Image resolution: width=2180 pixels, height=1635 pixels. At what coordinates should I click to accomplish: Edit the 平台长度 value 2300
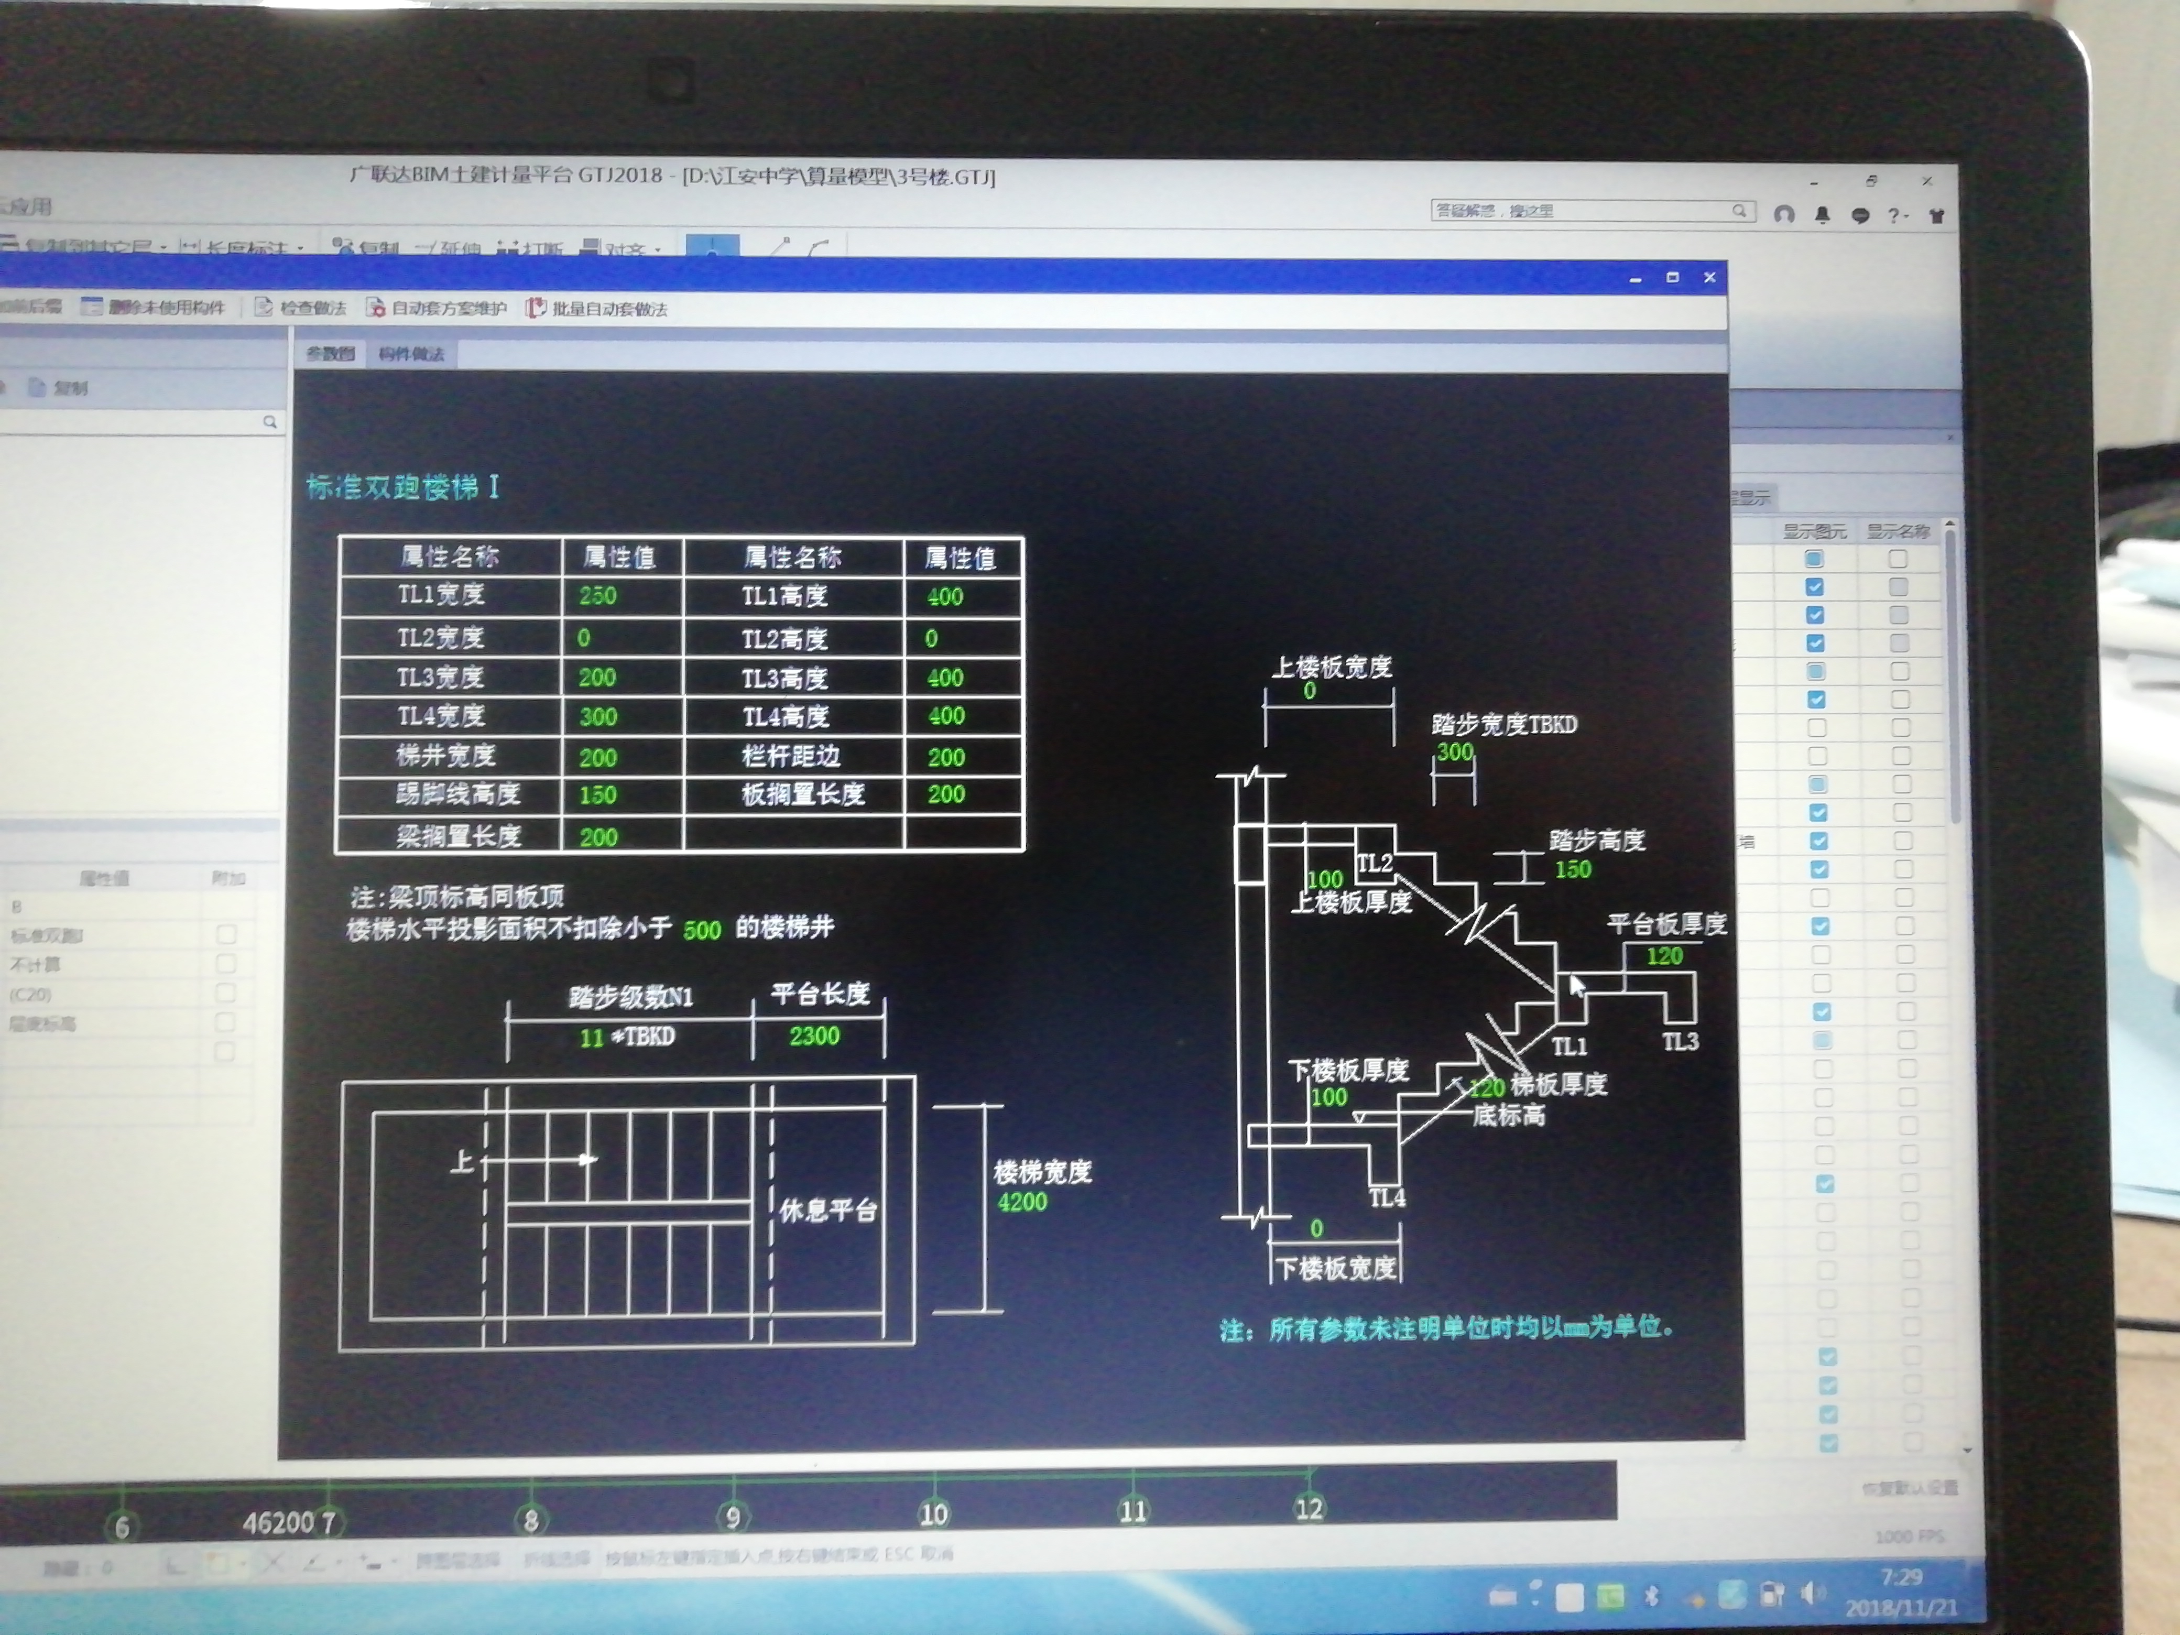click(814, 1036)
